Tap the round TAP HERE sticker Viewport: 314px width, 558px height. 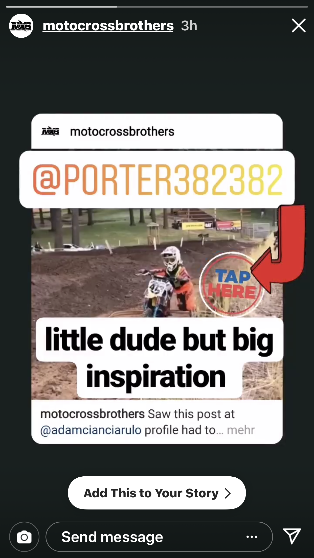pos(231,284)
